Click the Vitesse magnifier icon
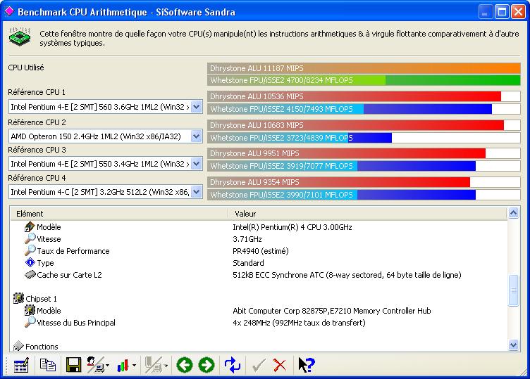Image resolution: width=530 pixels, height=379 pixels. [x=30, y=239]
